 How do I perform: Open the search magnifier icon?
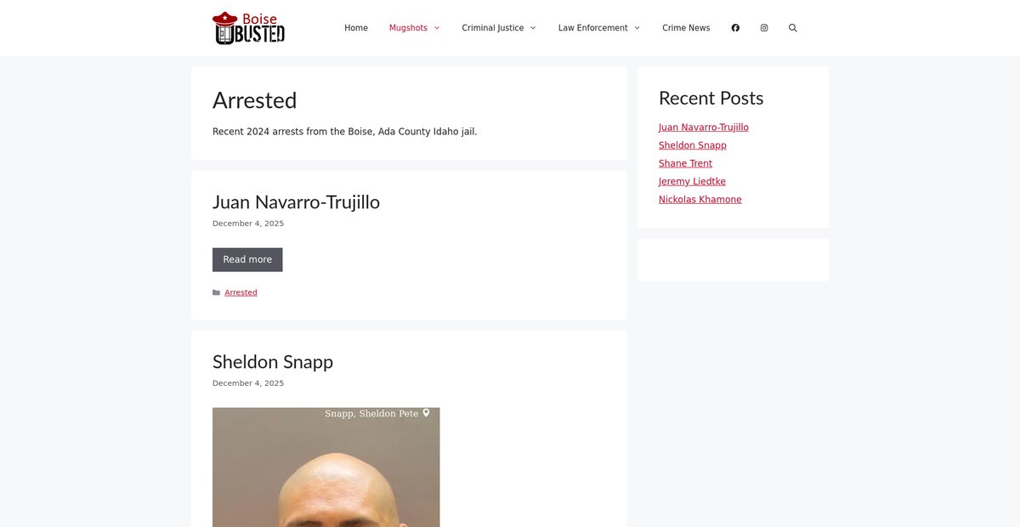click(793, 28)
